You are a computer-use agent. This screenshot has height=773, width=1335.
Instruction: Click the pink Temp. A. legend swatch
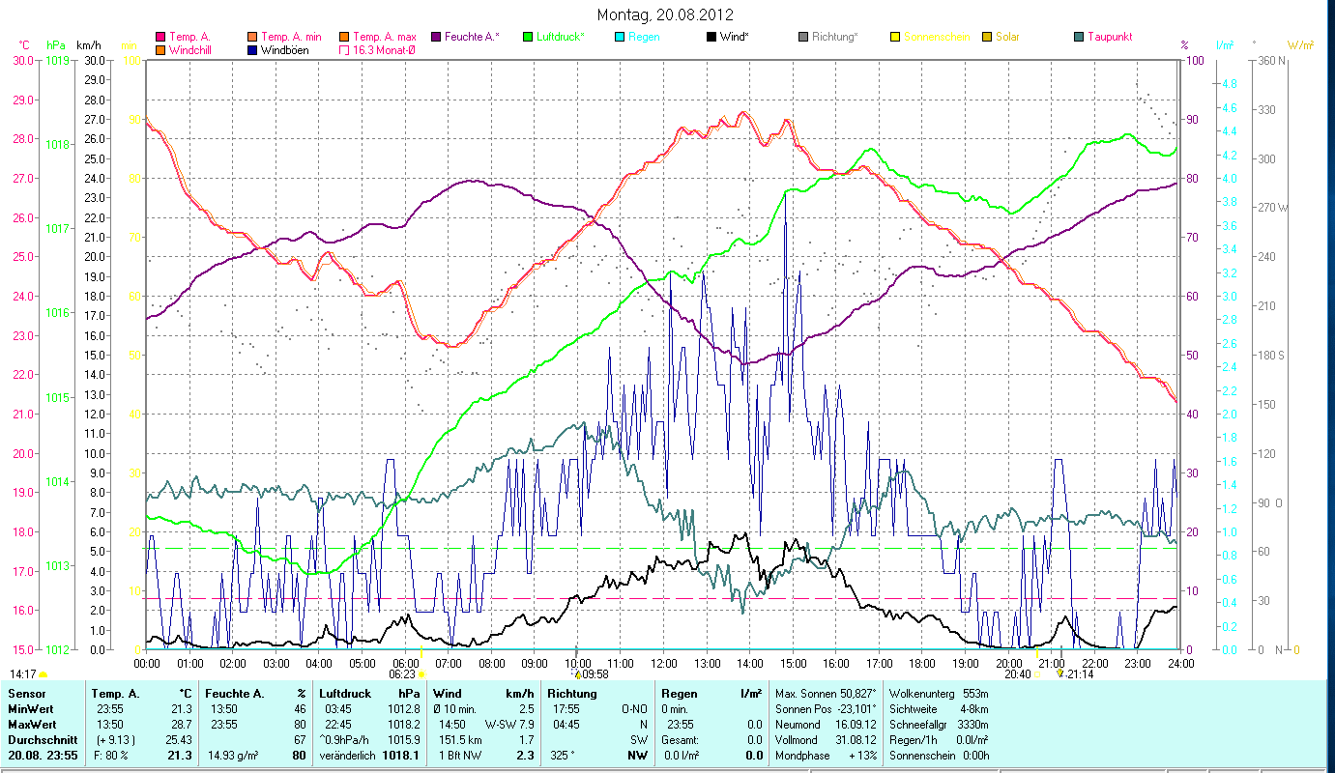coord(160,37)
